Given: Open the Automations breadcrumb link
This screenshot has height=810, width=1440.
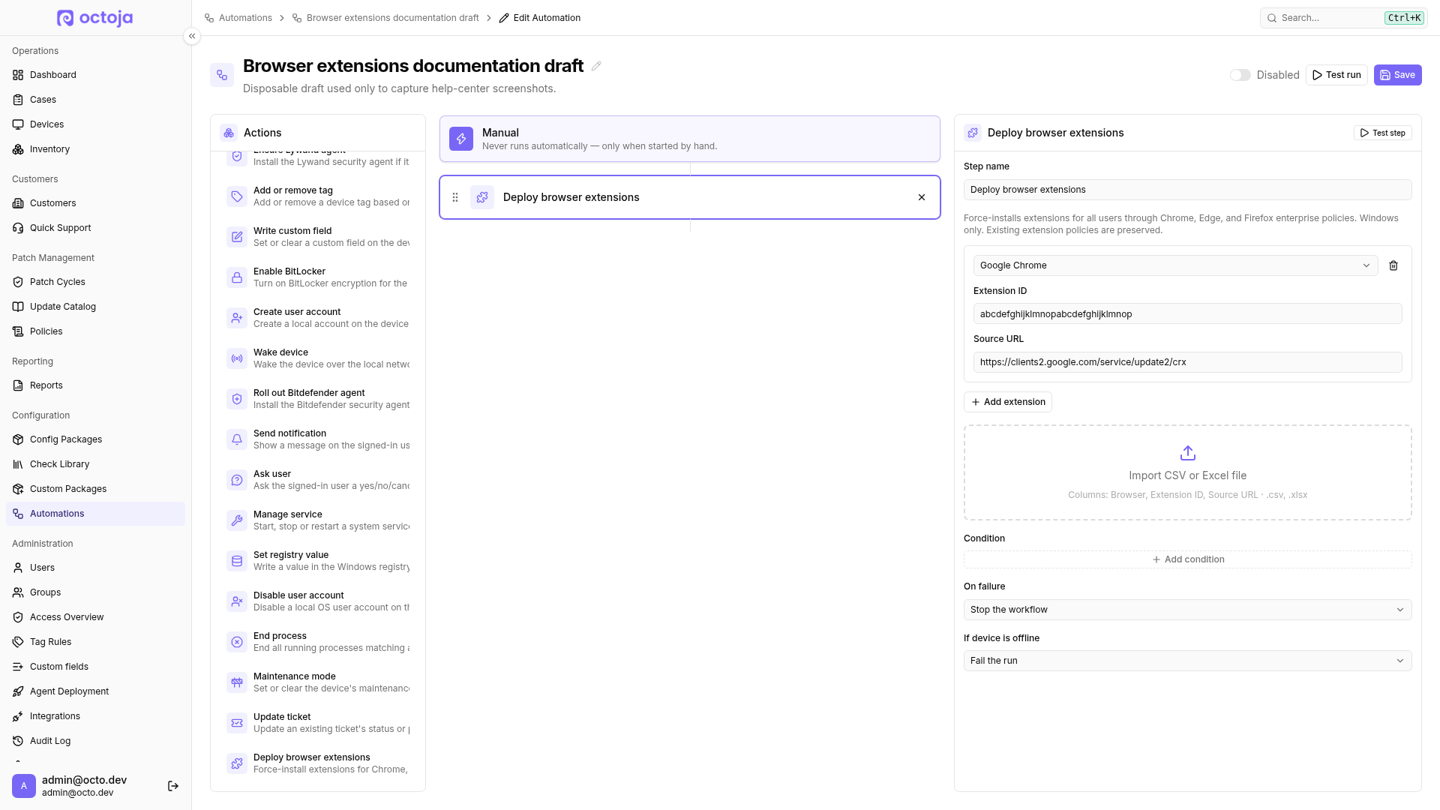Looking at the screenshot, I should (x=238, y=18).
